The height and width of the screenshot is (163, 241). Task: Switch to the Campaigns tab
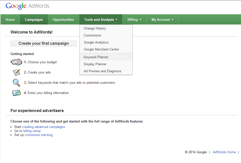click(x=34, y=19)
